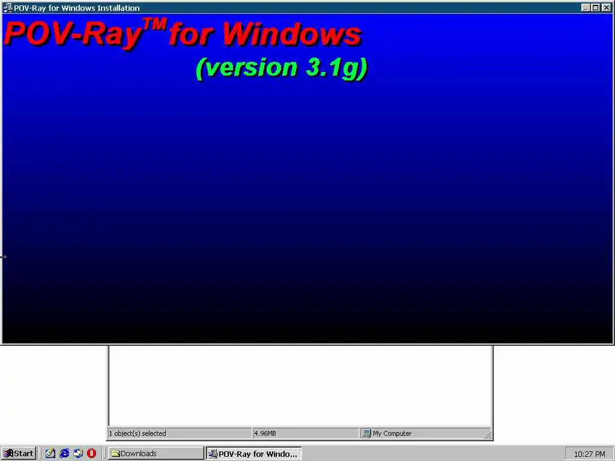Image resolution: width=615 pixels, height=461 pixels.
Task: Close the POV-Ray Installation window
Action: coord(607,7)
